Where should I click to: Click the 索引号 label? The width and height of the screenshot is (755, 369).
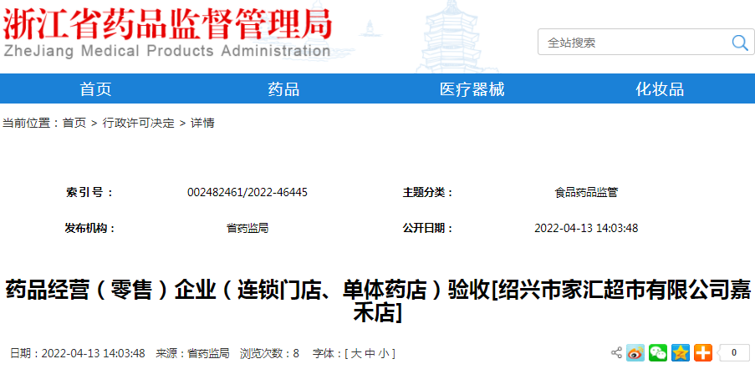click(89, 193)
